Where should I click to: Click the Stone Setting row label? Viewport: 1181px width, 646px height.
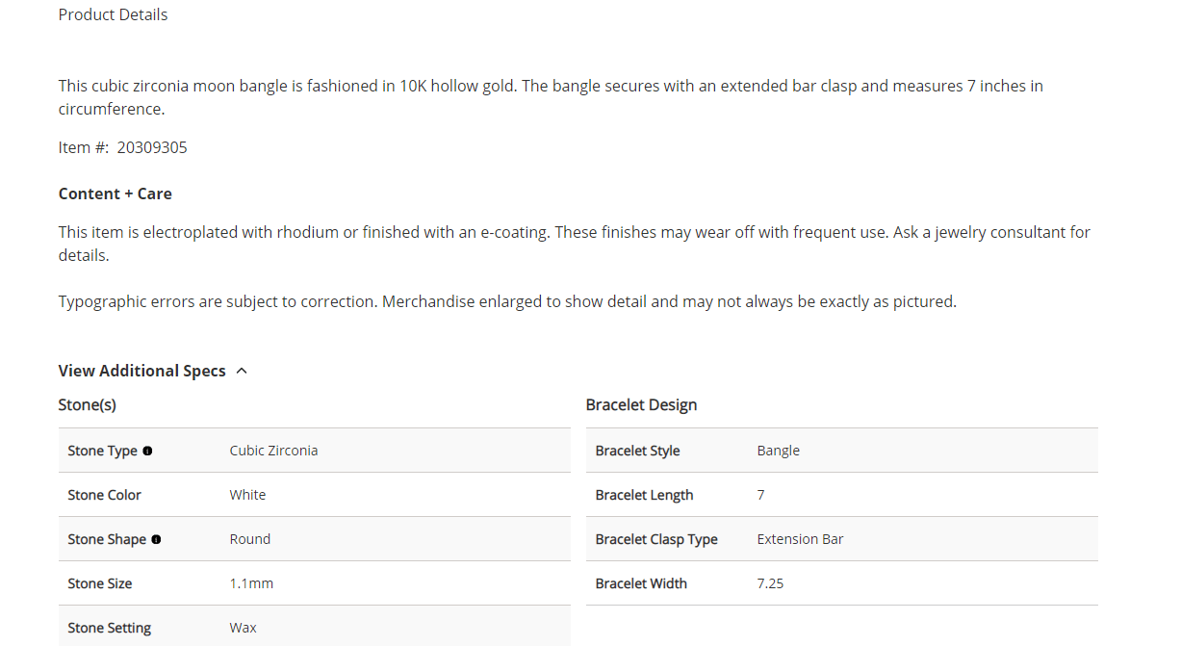tap(109, 628)
